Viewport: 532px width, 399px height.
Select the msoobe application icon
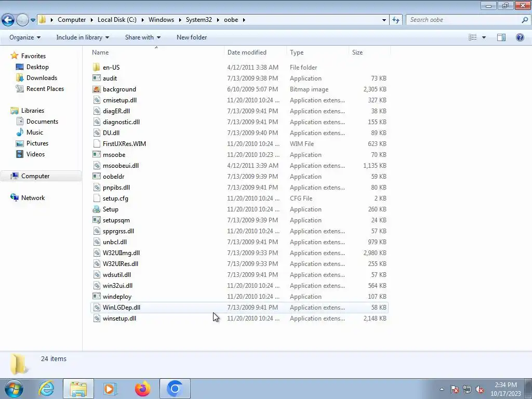click(96, 154)
